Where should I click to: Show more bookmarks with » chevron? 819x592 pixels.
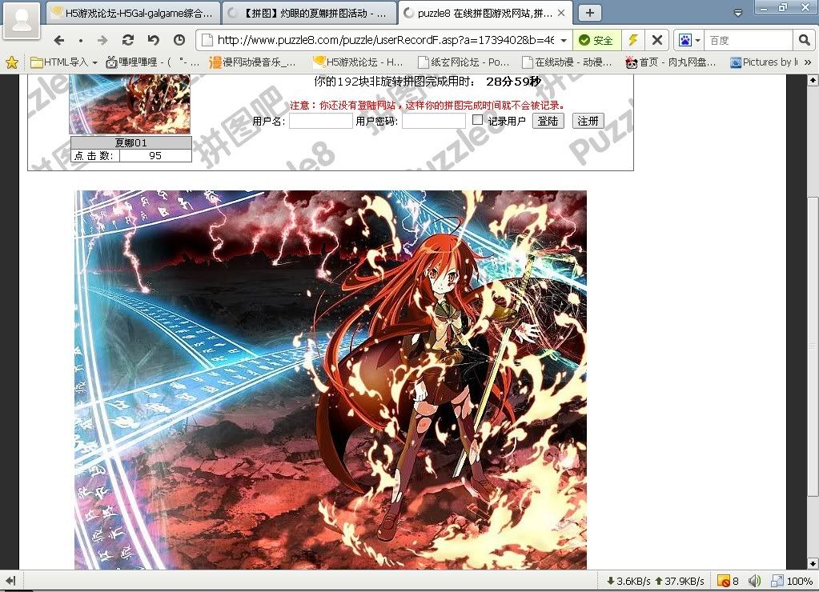pyautogui.click(x=808, y=62)
